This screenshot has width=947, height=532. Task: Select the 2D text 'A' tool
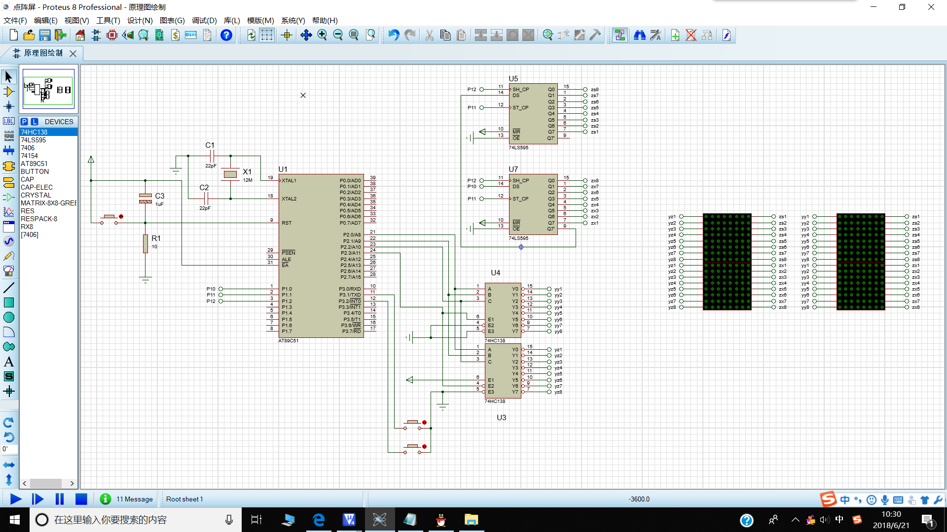point(9,362)
